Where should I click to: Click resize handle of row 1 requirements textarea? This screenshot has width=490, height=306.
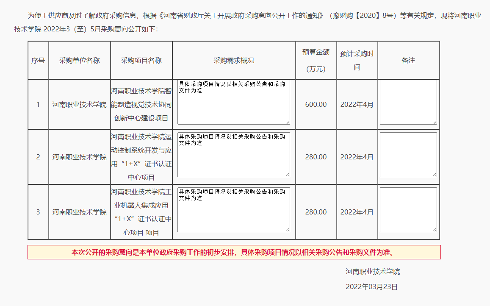(288, 122)
